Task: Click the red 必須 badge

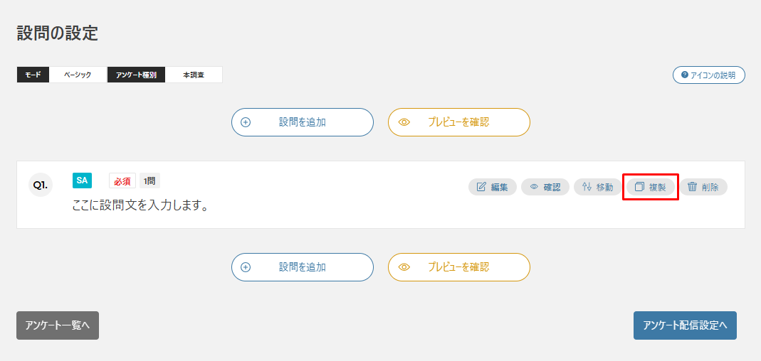Action: coord(122,181)
